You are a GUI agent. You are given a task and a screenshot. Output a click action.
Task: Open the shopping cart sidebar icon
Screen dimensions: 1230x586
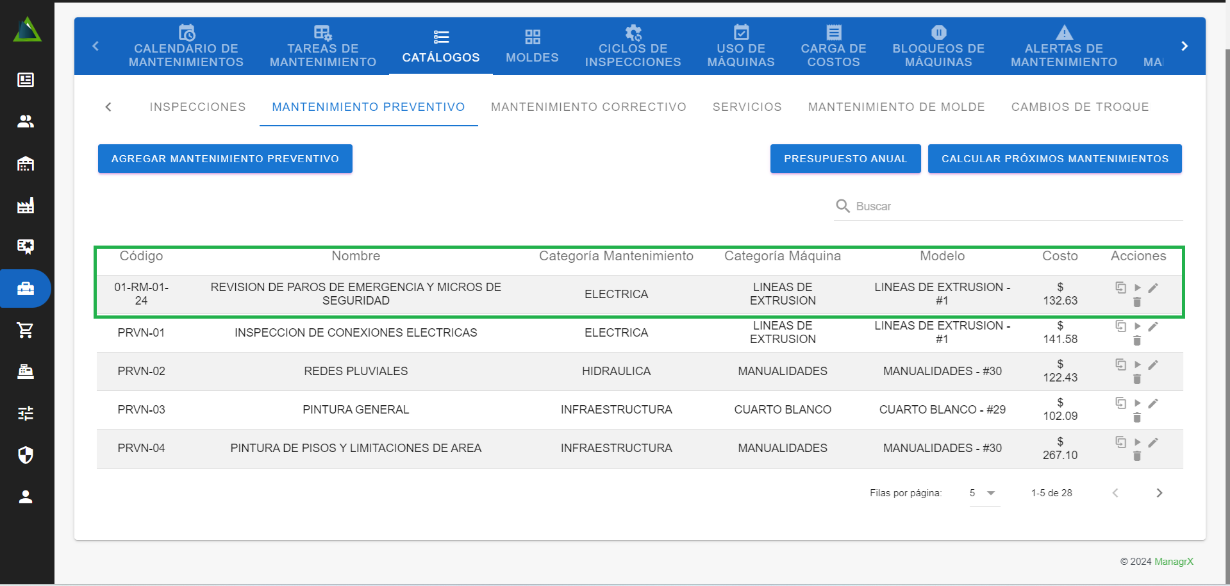(x=26, y=330)
